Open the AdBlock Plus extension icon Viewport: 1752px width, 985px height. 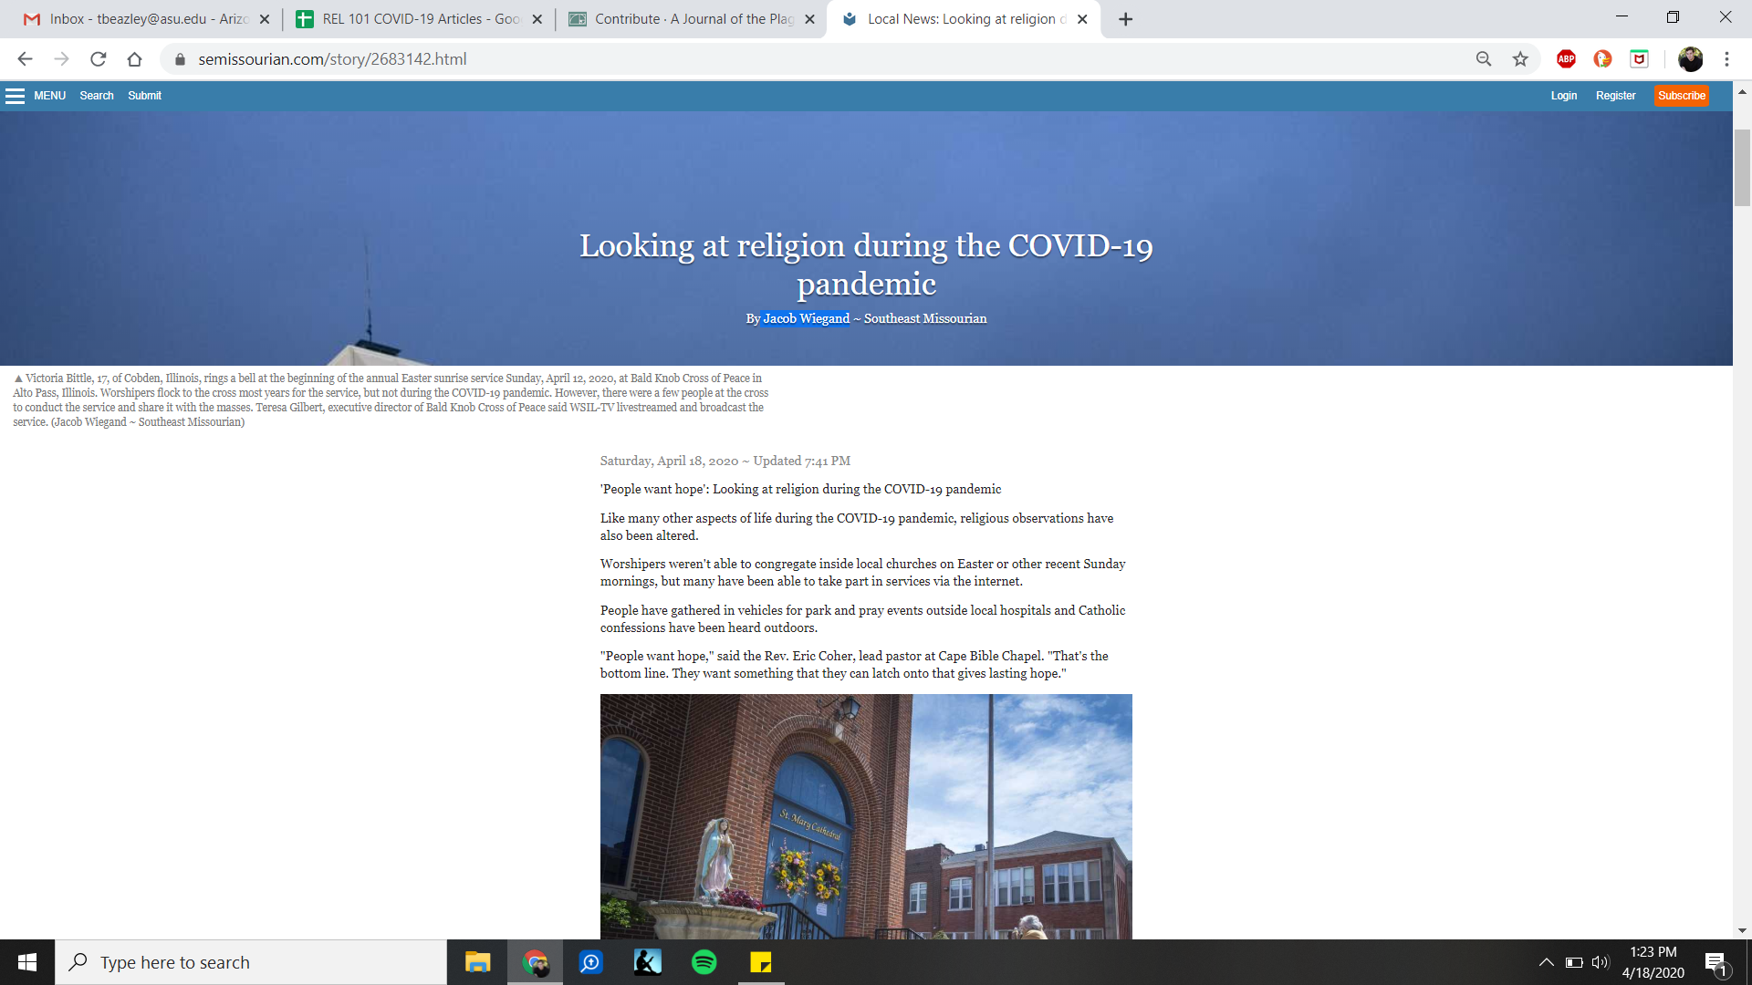click(1566, 59)
